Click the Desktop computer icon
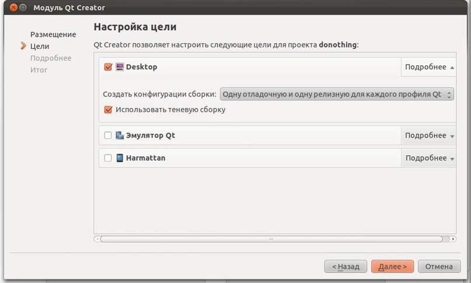This screenshot has width=471, height=283. click(x=120, y=67)
